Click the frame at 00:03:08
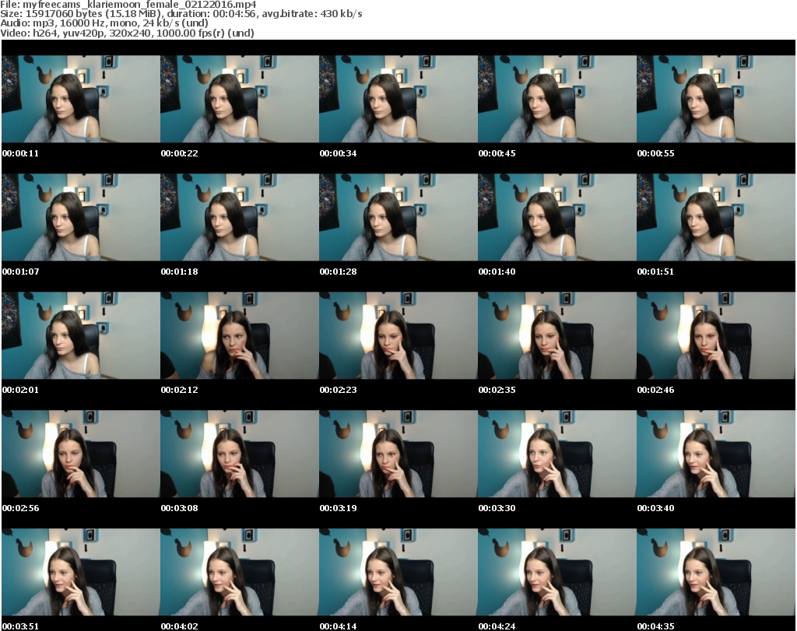 tap(239, 454)
